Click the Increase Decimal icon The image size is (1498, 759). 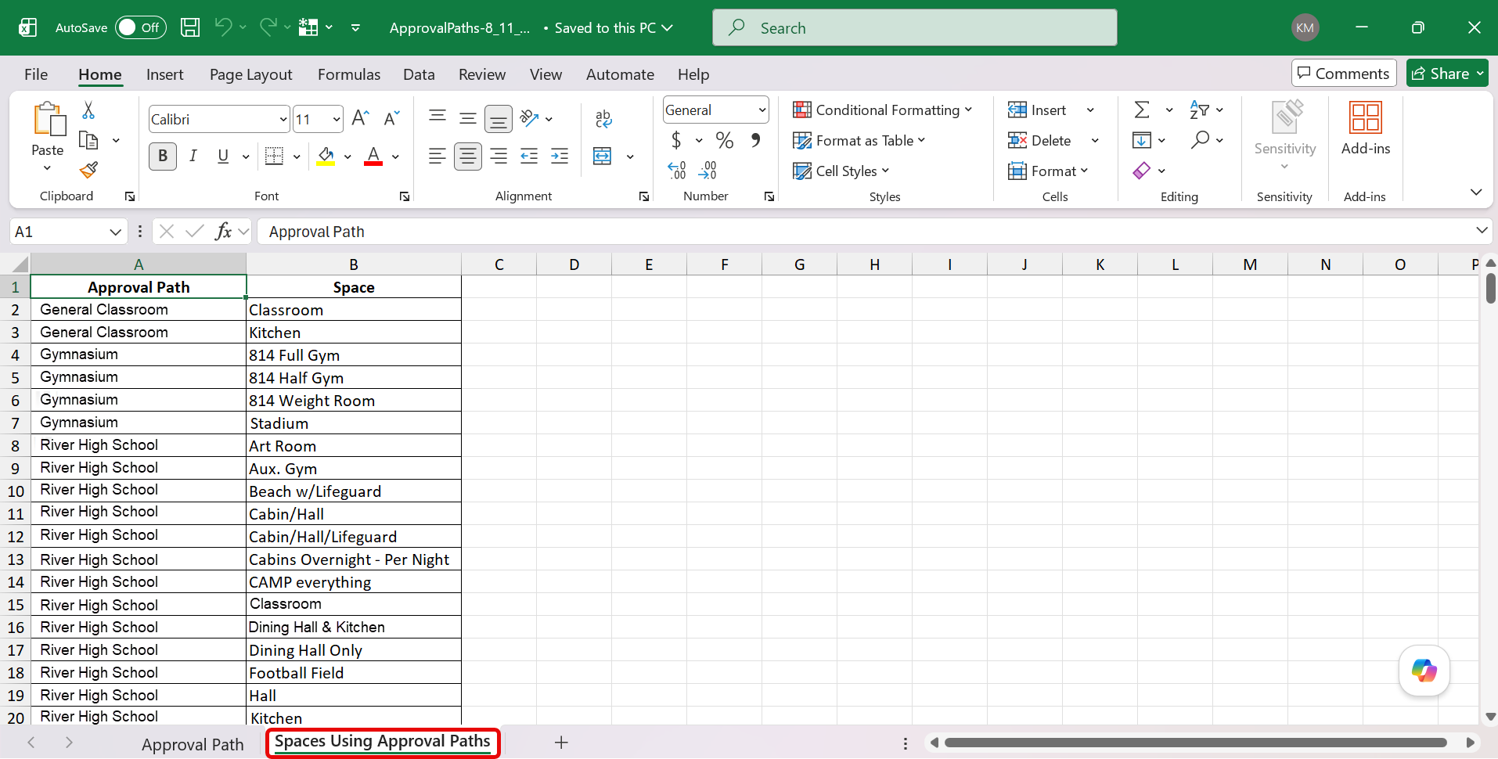pyautogui.click(x=677, y=170)
